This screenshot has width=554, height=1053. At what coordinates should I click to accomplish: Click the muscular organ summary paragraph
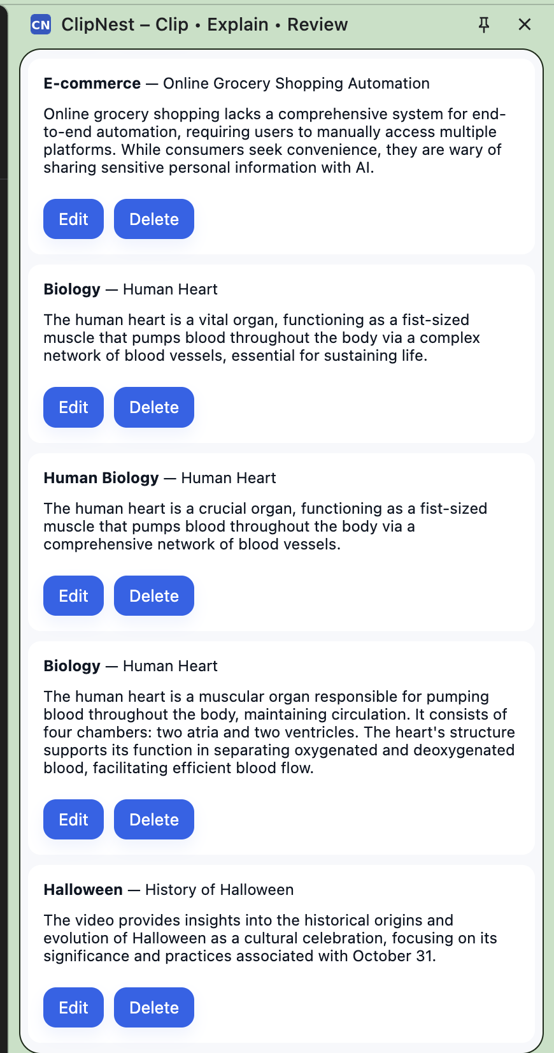(x=279, y=732)
